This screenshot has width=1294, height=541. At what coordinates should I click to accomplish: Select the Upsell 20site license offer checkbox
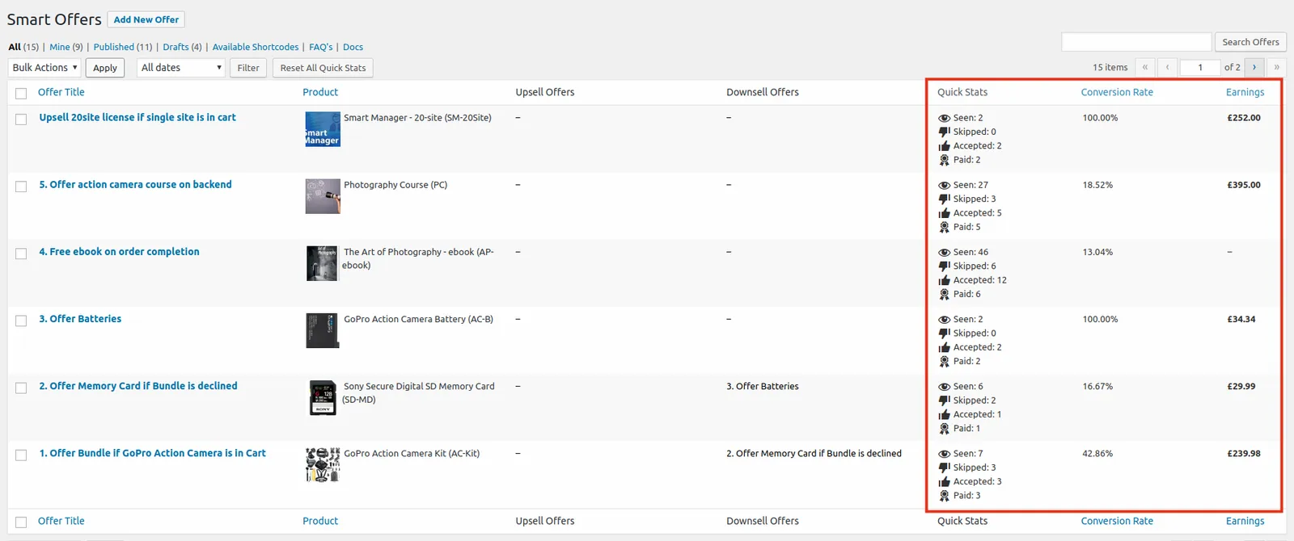click(21, 119)
